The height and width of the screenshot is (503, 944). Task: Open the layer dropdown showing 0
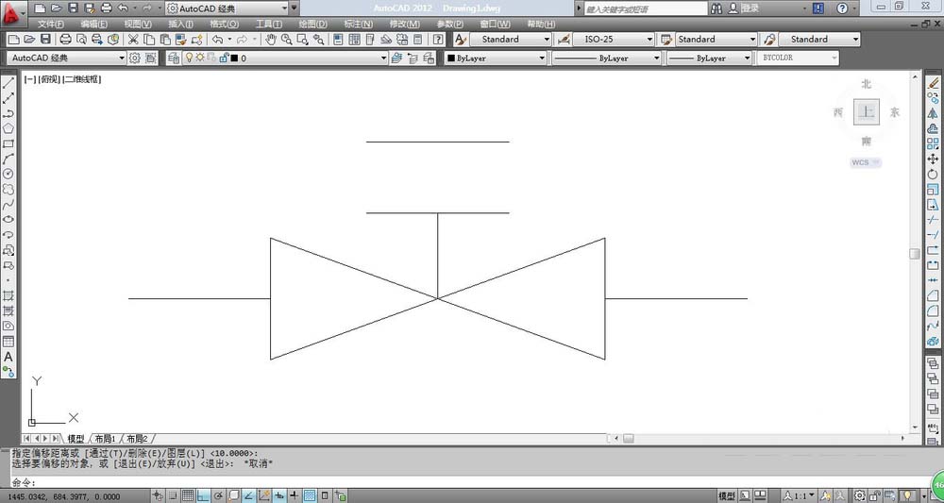285,58
